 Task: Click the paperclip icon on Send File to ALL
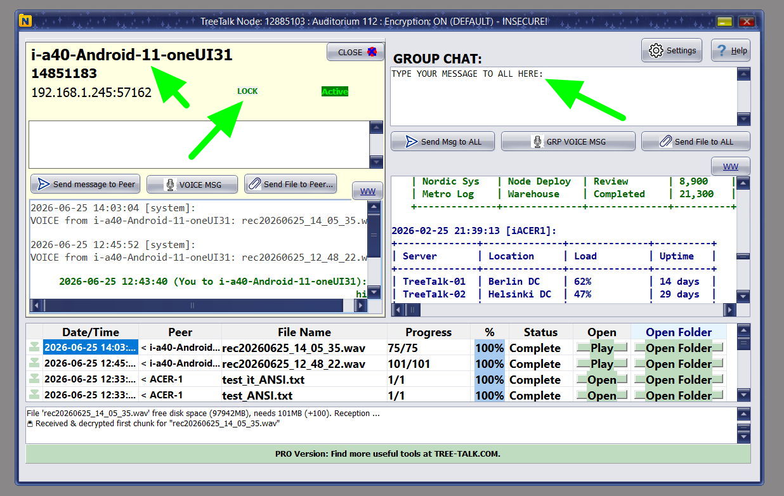[x=665, y=141]
